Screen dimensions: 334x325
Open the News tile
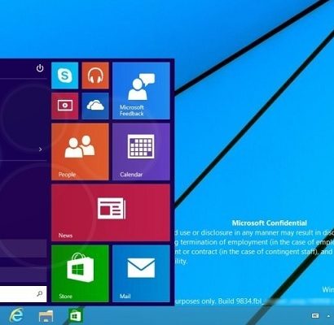tap(111, 213)
